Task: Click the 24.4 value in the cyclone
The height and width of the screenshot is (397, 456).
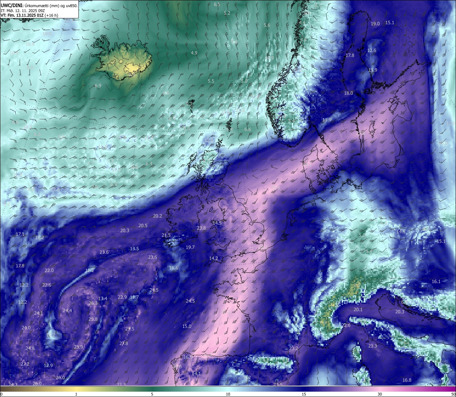Action: click(67, 310)
